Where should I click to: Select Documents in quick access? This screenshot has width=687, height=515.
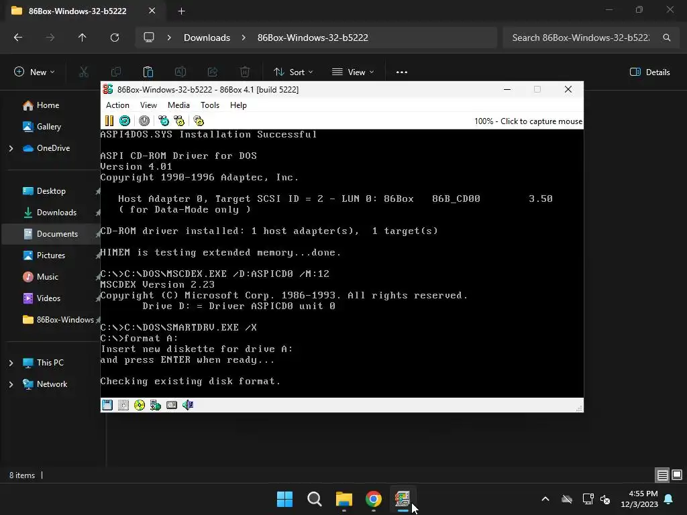[x=57, y=234]
